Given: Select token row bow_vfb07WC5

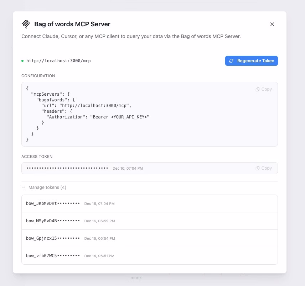Looking at the screenshot, I should 150,256.
